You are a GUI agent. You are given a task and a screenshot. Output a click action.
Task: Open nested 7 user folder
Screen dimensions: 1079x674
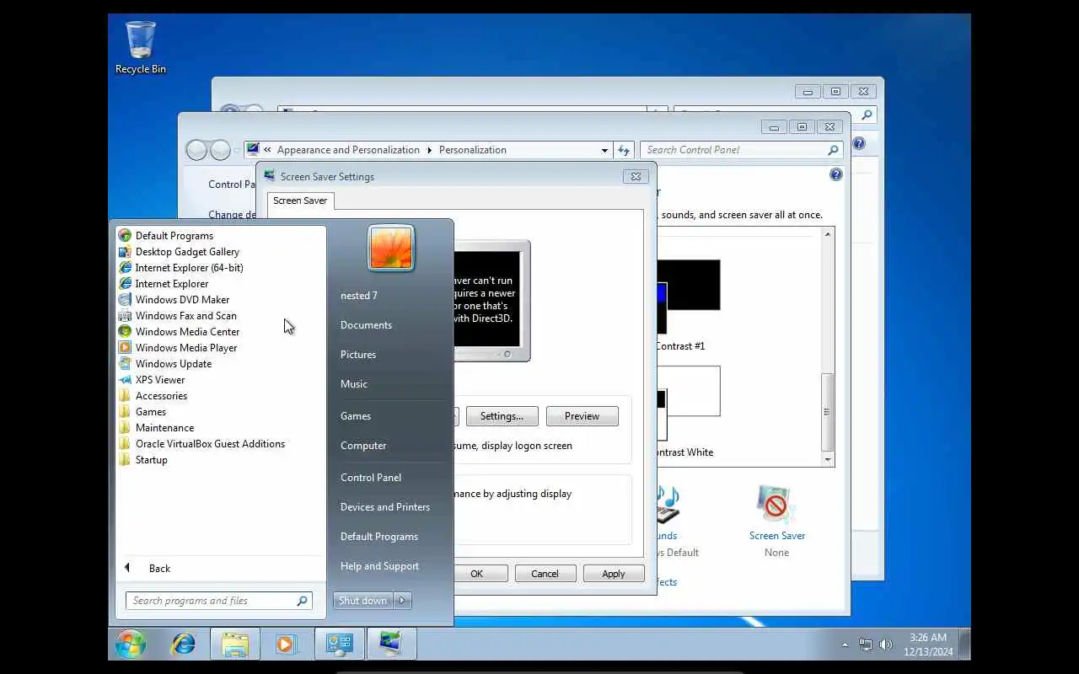359,296
